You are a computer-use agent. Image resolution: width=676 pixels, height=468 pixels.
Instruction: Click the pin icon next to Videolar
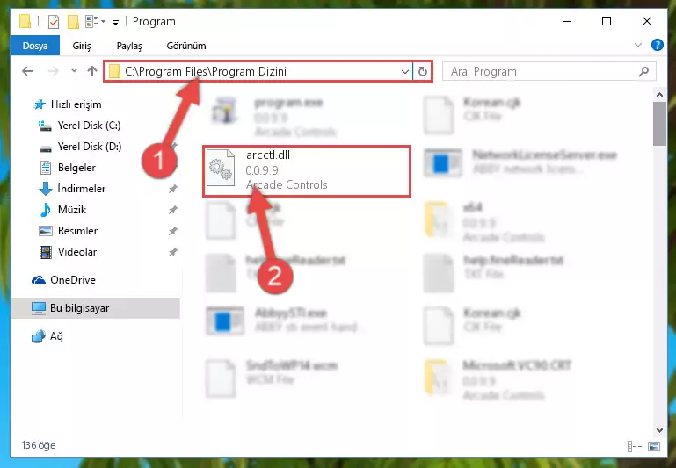pos(173,252)
